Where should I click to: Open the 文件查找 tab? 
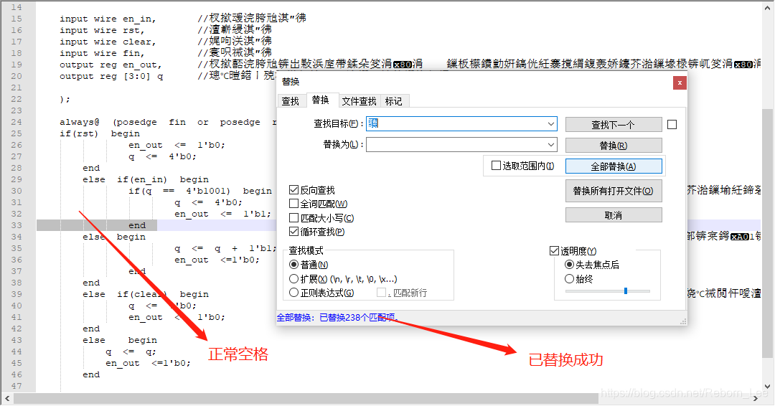pos(360,101)
